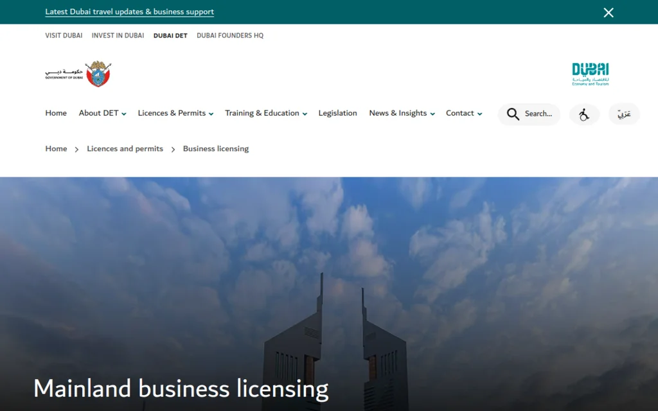Viewport: 658px width, 411px height.
Task: Open Licences & Permits menu
Action: 172,113
